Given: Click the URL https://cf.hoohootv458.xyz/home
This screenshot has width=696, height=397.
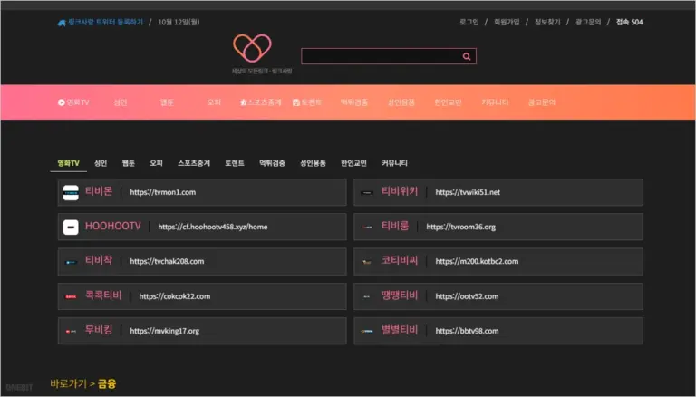Looking at the screenshot, I should 213,227.
